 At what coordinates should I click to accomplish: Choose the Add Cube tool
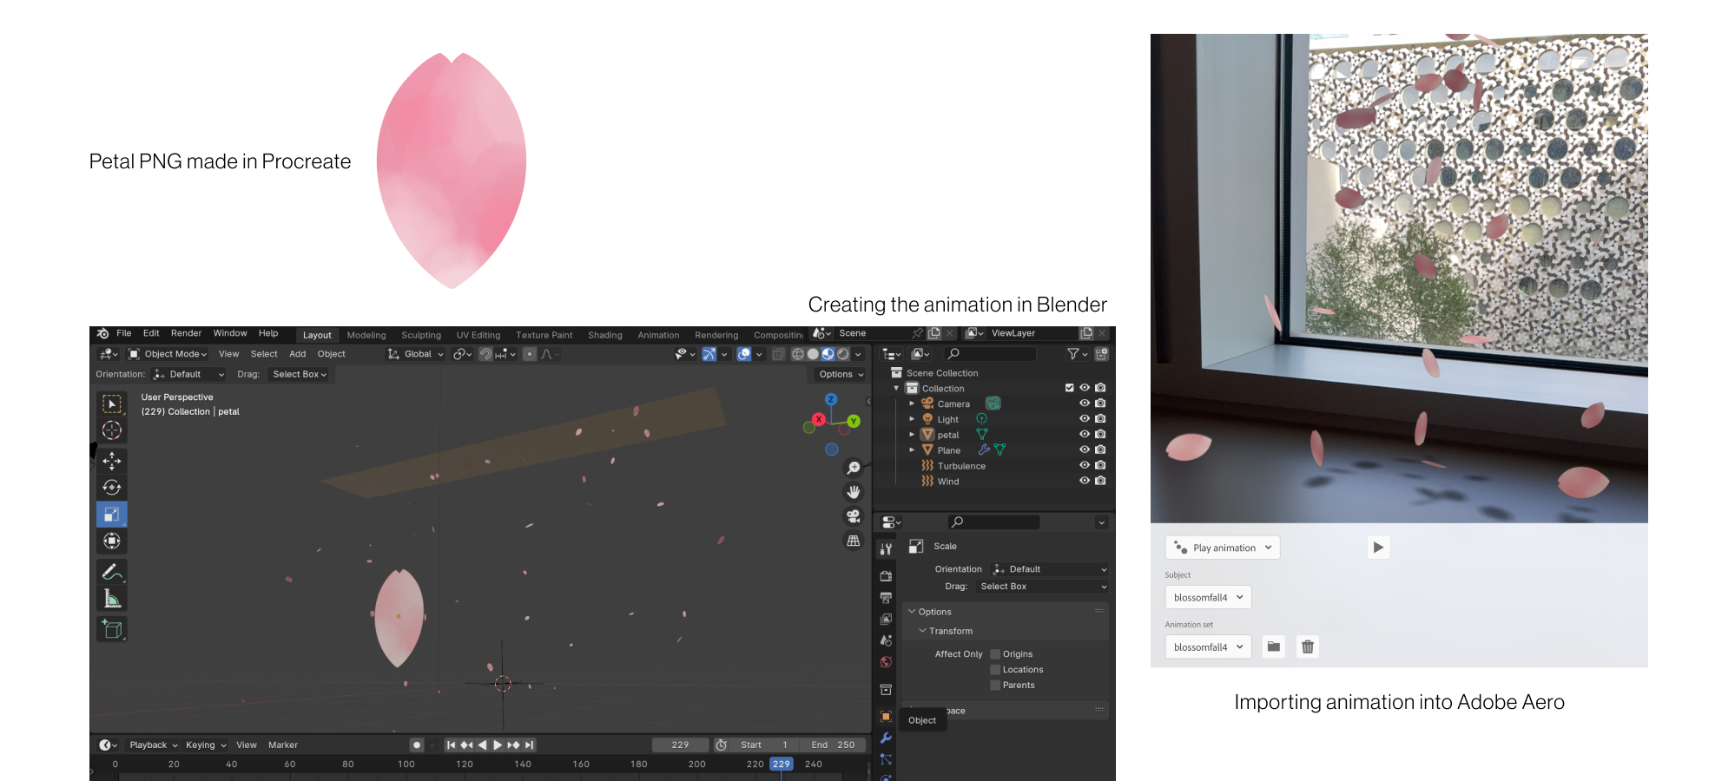coord(112,629)
